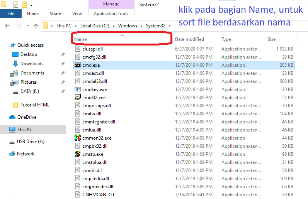
Task: Select the file cmstplua.dll
Action: [x=95, y=162]
